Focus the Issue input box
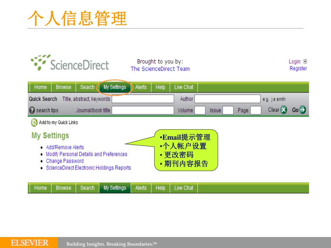This screenshot has width=331, height=248. point(228,110)
